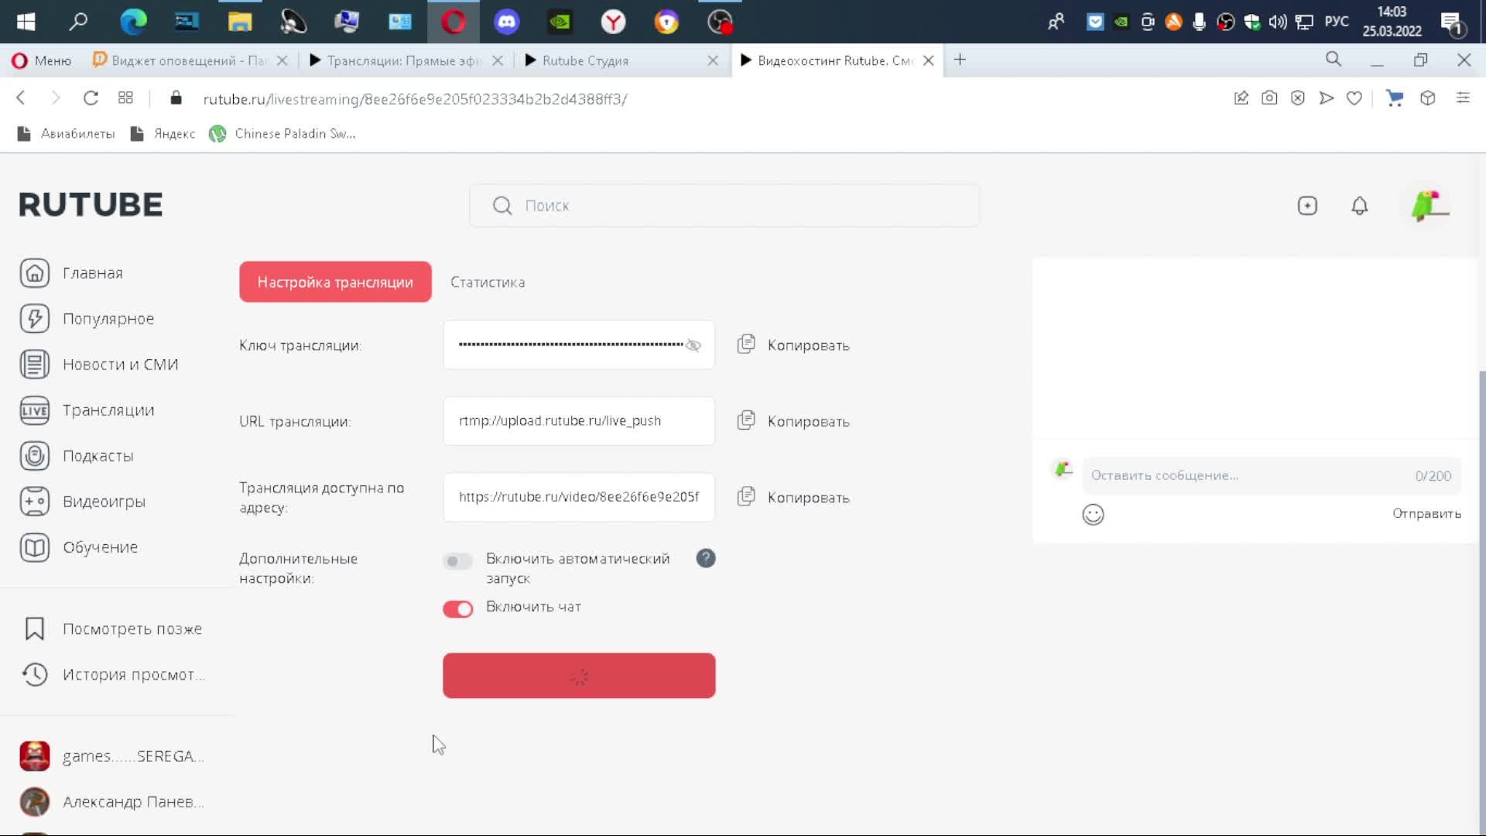Open the Главная sidebar icon
The width and height of the screenshot is (1486, 836).
click(x=35, y=273)
